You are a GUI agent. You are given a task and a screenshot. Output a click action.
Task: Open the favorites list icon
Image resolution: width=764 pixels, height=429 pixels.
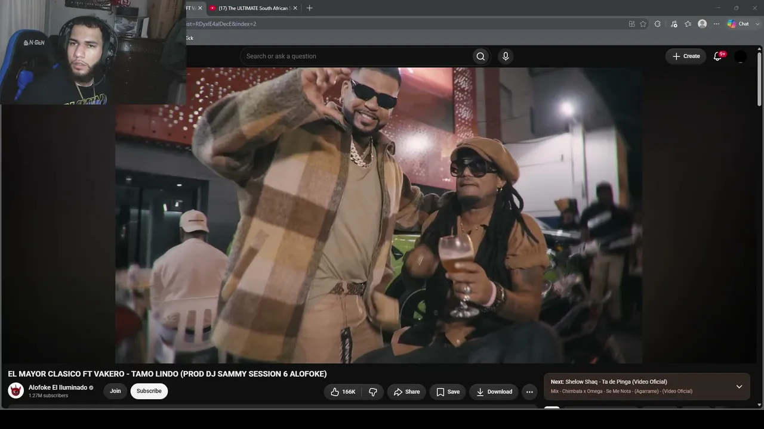pyautogui.click(x=688, y=24)
